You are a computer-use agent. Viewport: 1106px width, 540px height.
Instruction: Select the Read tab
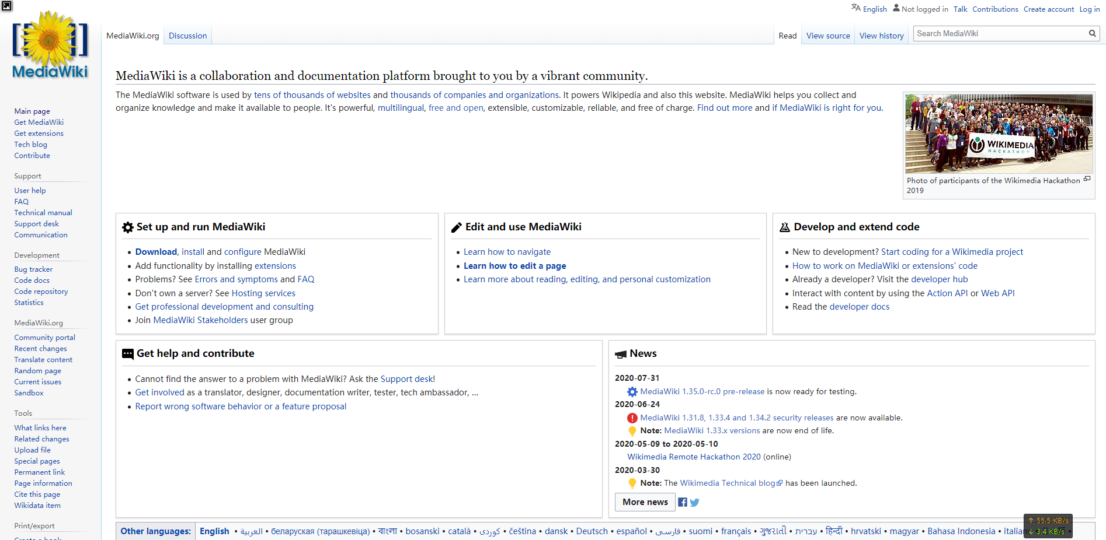788,36
